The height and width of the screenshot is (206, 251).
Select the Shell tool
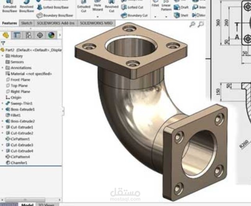tap(181, 15)
